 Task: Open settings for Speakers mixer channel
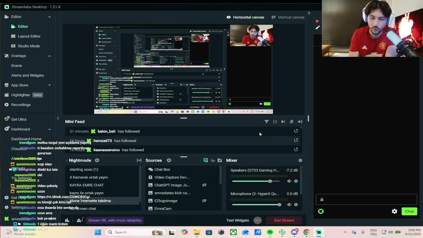coord(296,181)
